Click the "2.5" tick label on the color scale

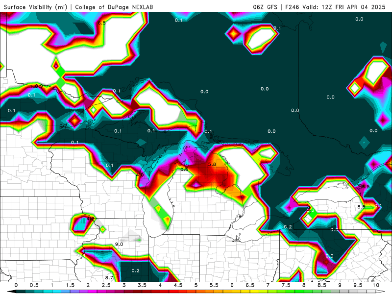coord(106,285)
